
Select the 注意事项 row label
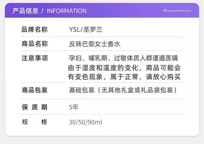(x=35, y=58)
